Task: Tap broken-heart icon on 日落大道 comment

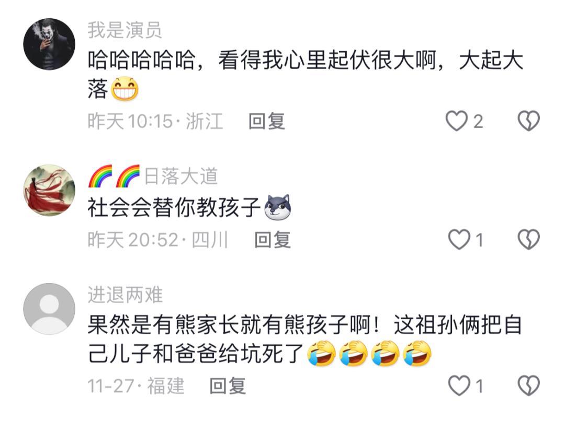Action: pyautogui.click(x=528, y=240)
